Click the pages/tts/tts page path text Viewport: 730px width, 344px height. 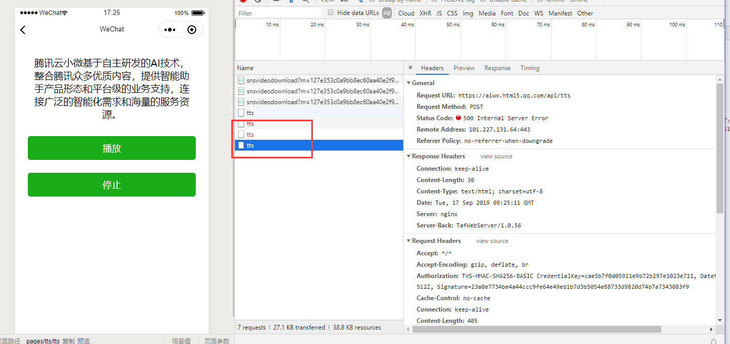(x=43, y=341)
